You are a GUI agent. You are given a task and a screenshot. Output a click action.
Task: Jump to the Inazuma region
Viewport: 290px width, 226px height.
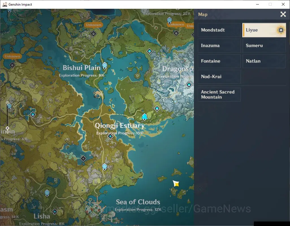coord(219,45)
